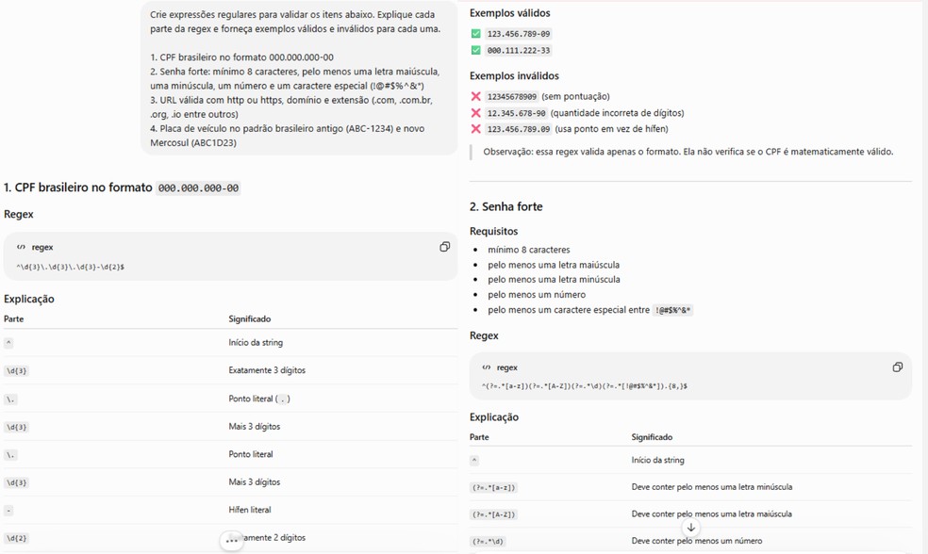The width and height of the screenshot is (928, 554).
Task: Click the 'Observação' note about CPF format
Action: (688, 152)
